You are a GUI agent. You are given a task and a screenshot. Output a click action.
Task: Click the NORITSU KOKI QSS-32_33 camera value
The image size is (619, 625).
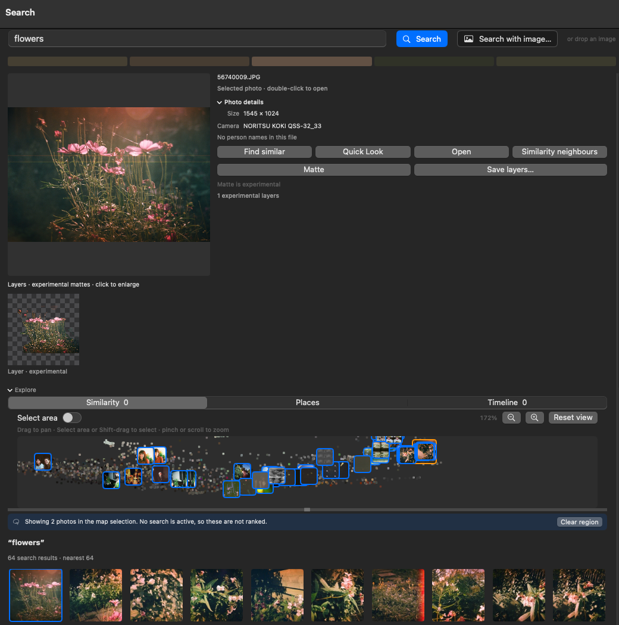coord(282,126)
